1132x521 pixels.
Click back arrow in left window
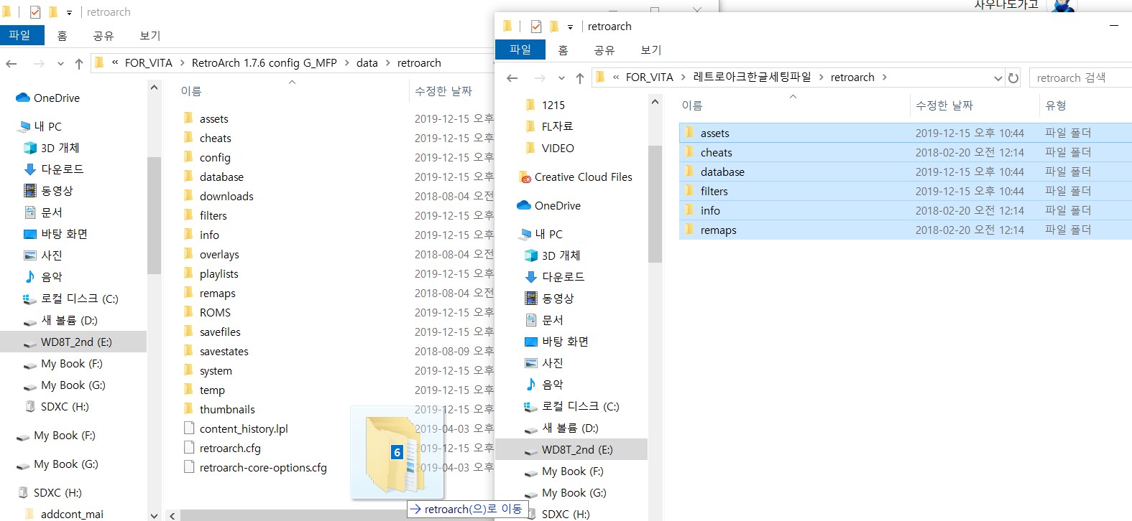click(11, 63)
